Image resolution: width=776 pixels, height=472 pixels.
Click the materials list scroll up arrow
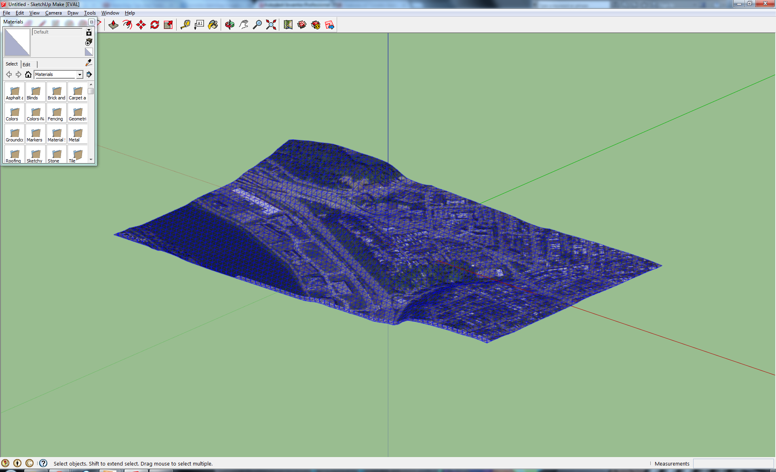[x=91, y=84]
